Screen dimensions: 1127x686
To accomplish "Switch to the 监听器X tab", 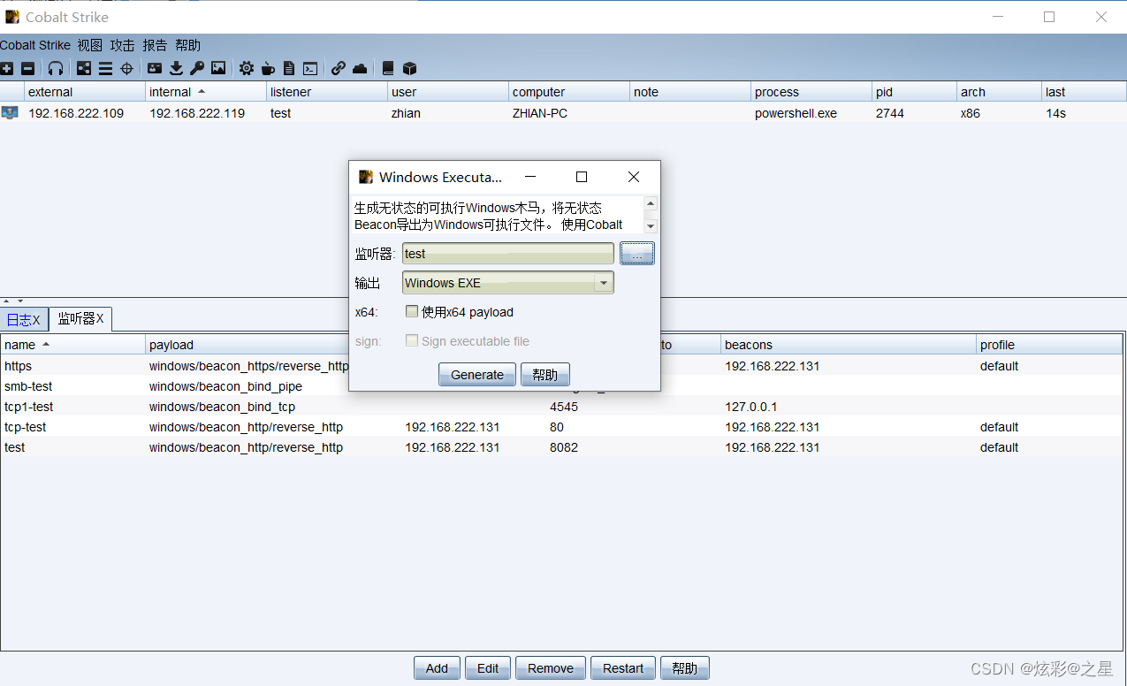I will click(x=80, y=318).
